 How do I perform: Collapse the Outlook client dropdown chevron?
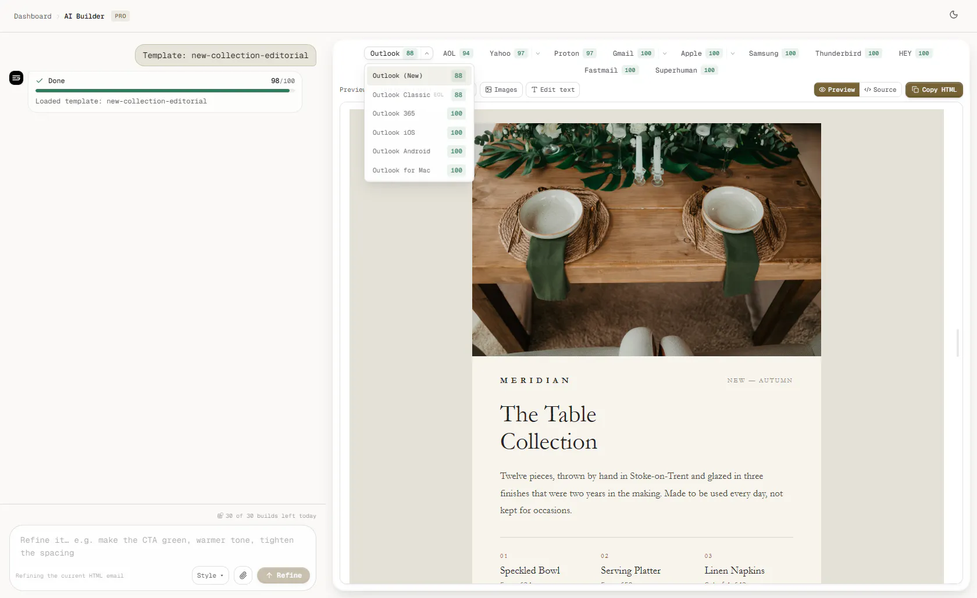[427, 53]
